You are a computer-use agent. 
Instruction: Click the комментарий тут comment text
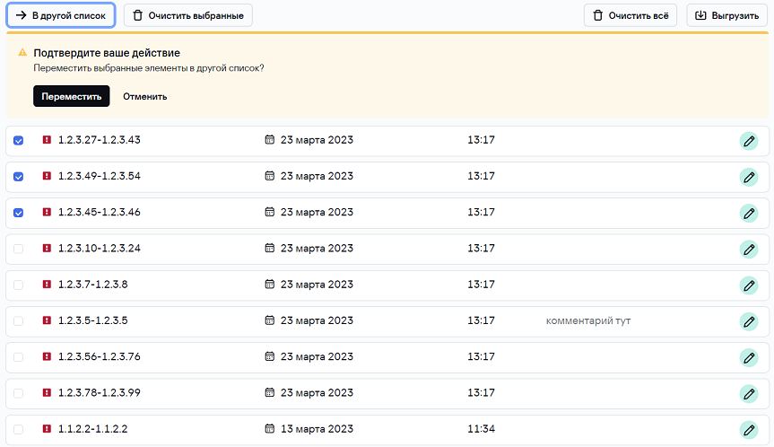[588, 320]
